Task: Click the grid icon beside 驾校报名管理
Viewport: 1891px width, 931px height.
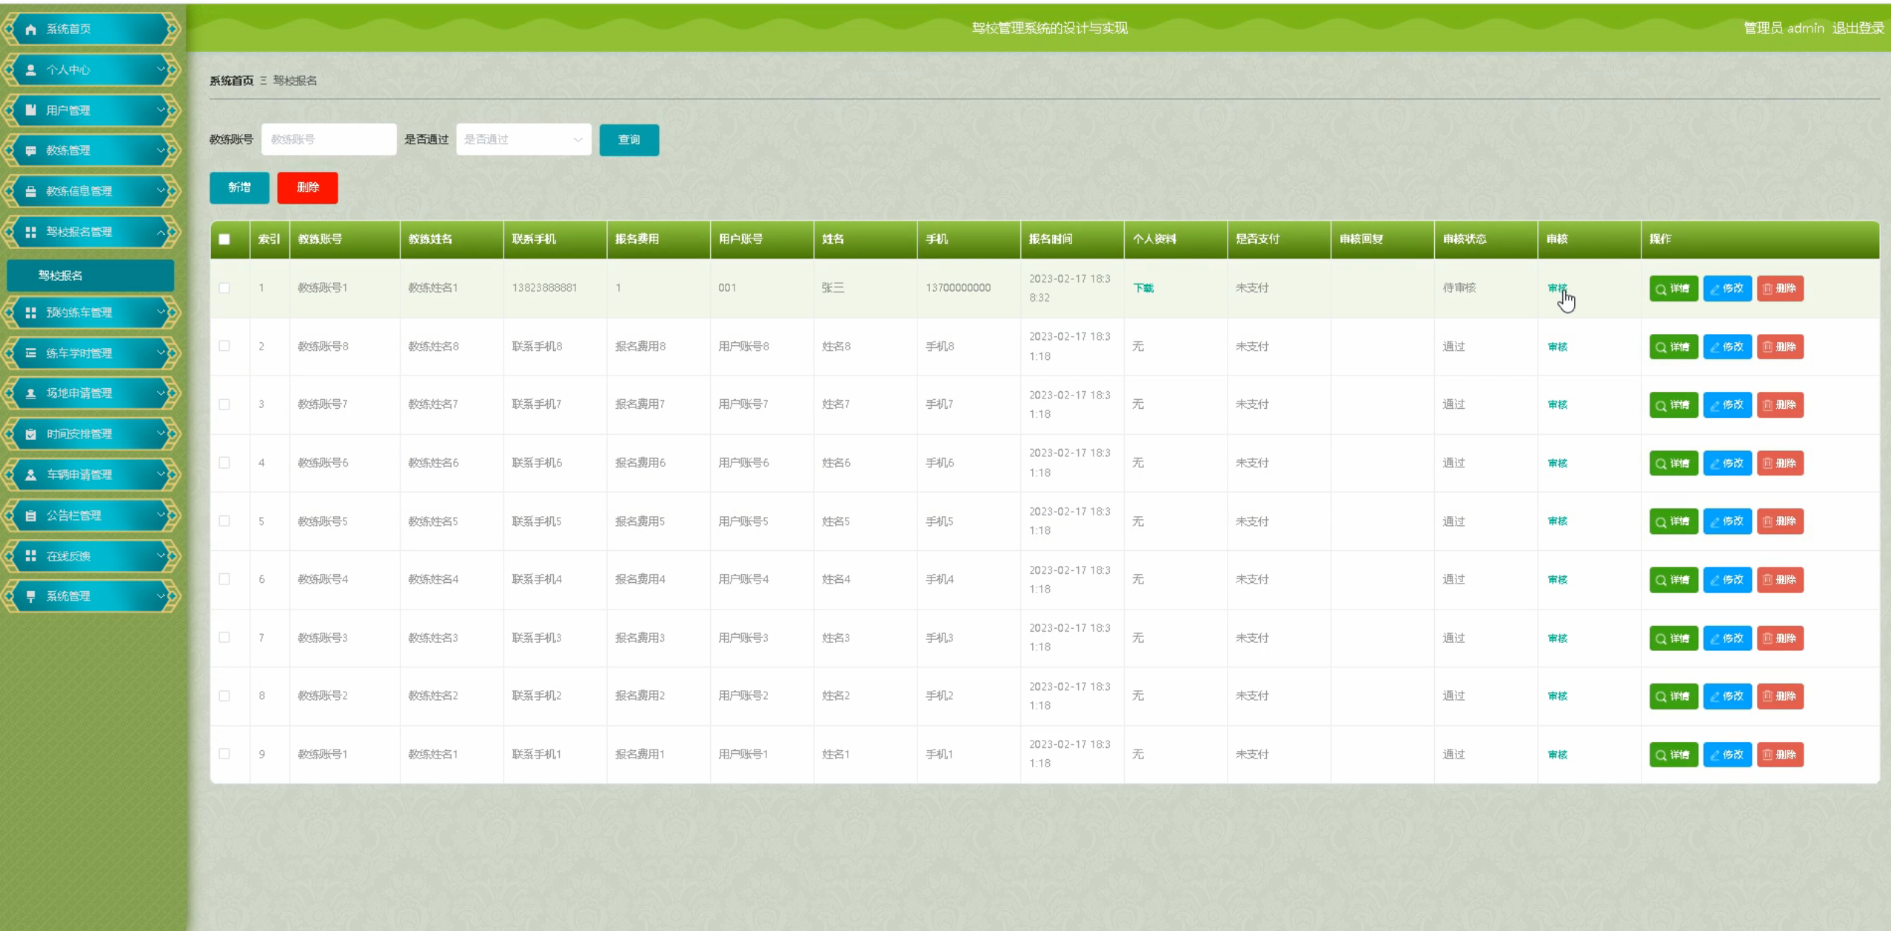Action: [30, 232]
